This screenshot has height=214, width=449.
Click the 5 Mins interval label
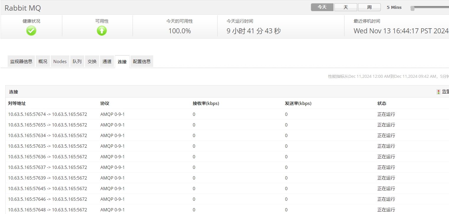click(394, 7)
